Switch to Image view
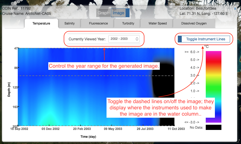 pos(118,13)
